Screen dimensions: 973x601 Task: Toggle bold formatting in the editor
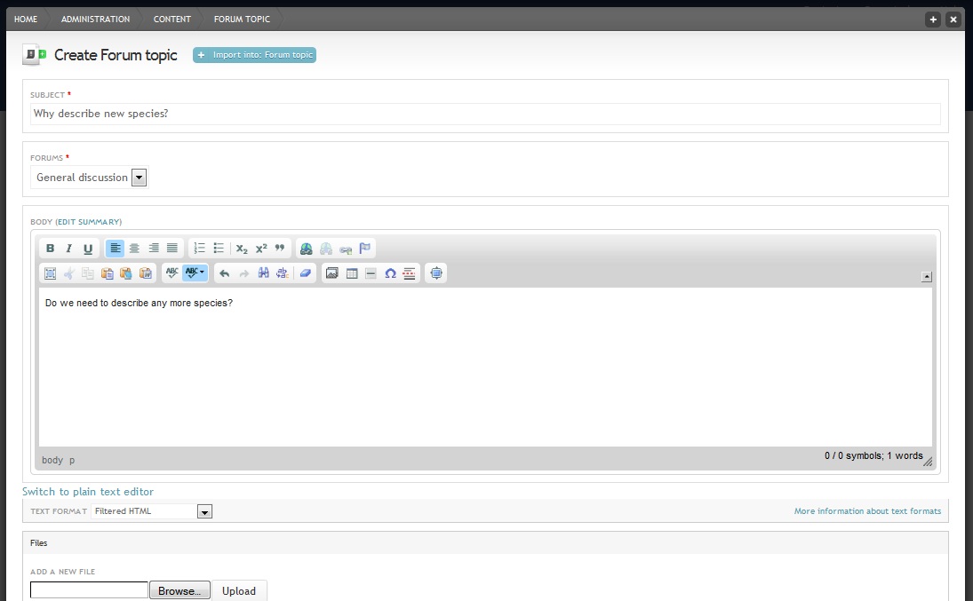(x=51, y=248)
